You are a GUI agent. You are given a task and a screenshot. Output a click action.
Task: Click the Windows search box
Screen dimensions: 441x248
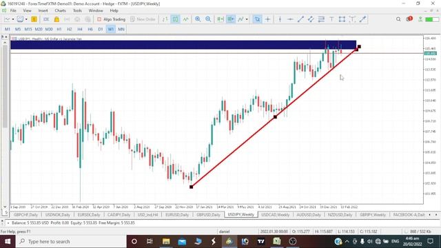pos(71,241)
